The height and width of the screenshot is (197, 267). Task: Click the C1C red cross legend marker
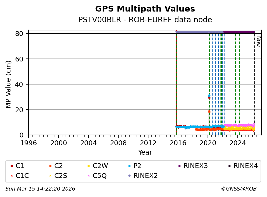[x=11, y=176]
